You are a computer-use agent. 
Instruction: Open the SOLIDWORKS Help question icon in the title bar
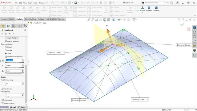177,3
